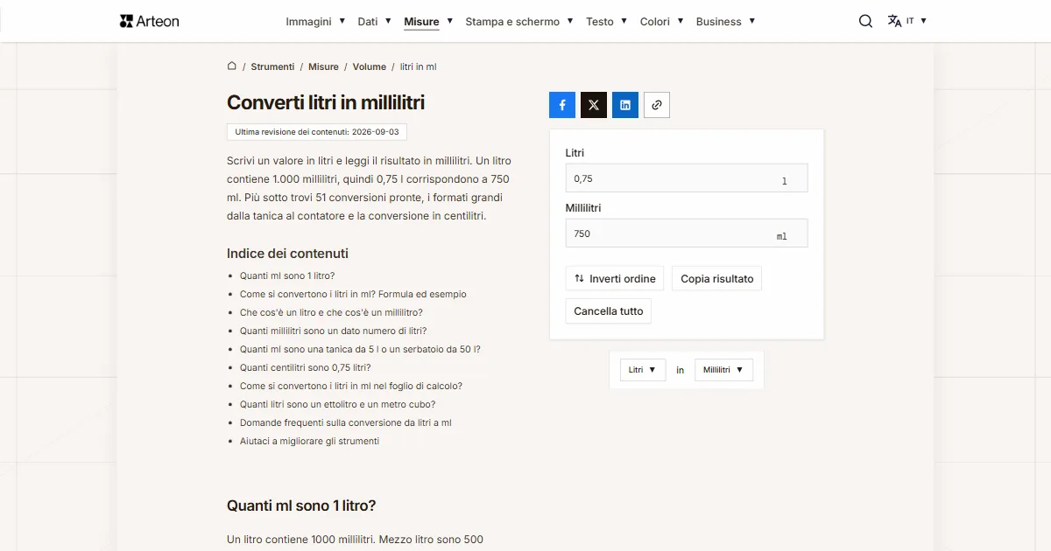Open the language translate icon
Image resolution: width=1051 pixels, height=551 pixels.
894,21
